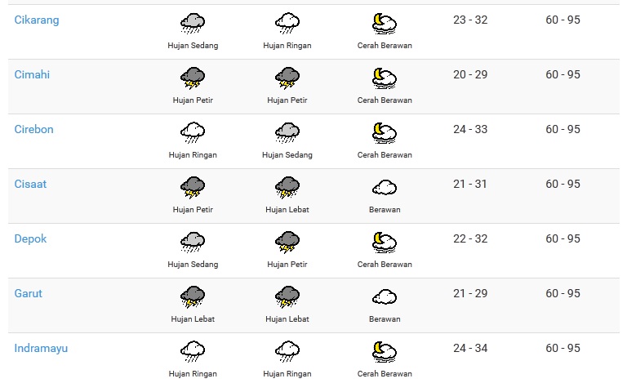
Task: Click Cirebon's Hujan Sedang gray cloud icon
Action: click(287, 133)
